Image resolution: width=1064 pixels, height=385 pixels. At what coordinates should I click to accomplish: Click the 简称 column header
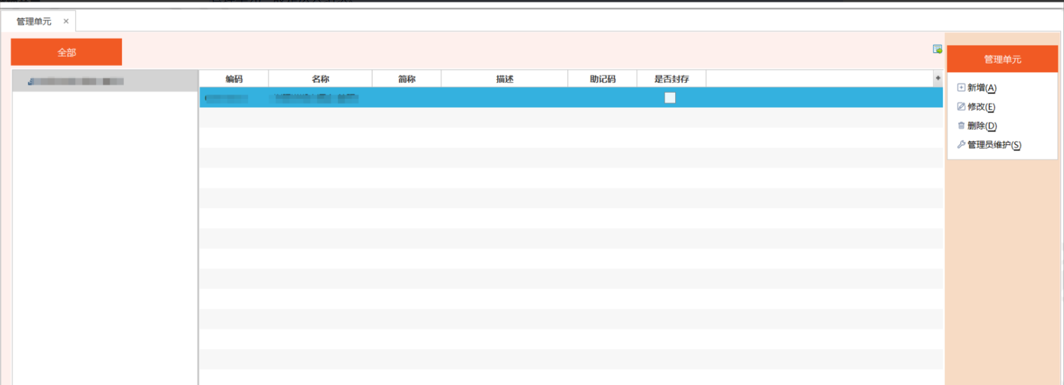point(406,79)
